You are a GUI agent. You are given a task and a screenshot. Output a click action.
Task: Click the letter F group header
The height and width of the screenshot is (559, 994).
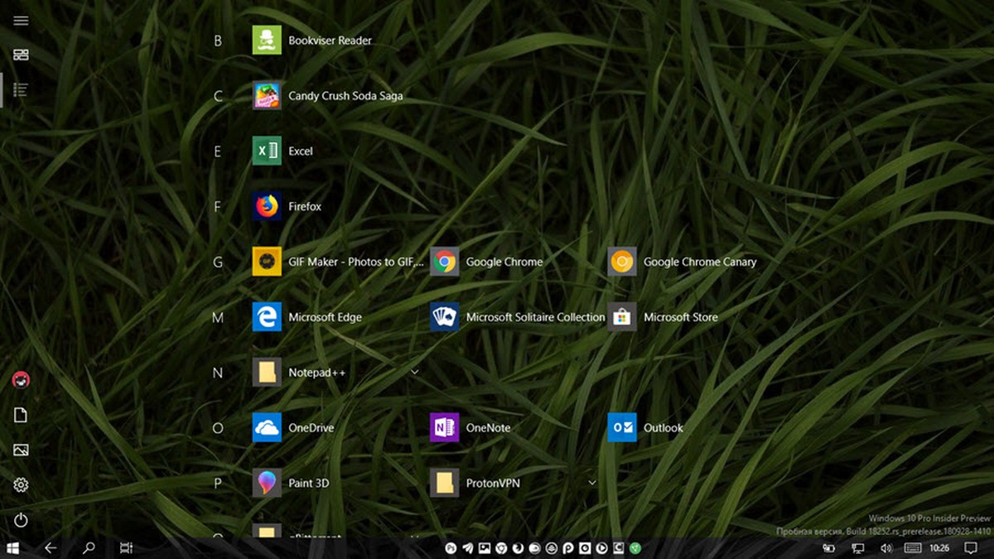pos(218,206)
